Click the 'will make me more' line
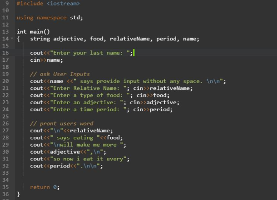The width and height of the screenshot is (277, 200). 78,145
